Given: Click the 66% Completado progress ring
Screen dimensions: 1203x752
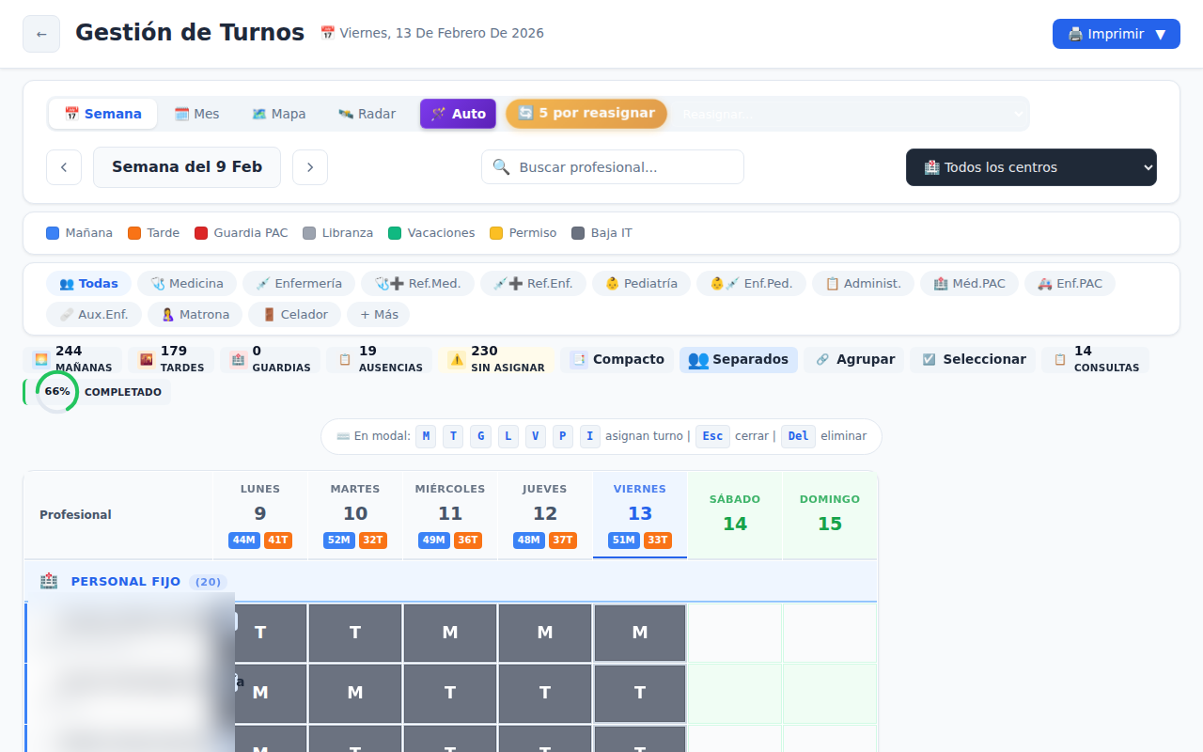Looking at the screenshot, I should (x=56, y=392).
